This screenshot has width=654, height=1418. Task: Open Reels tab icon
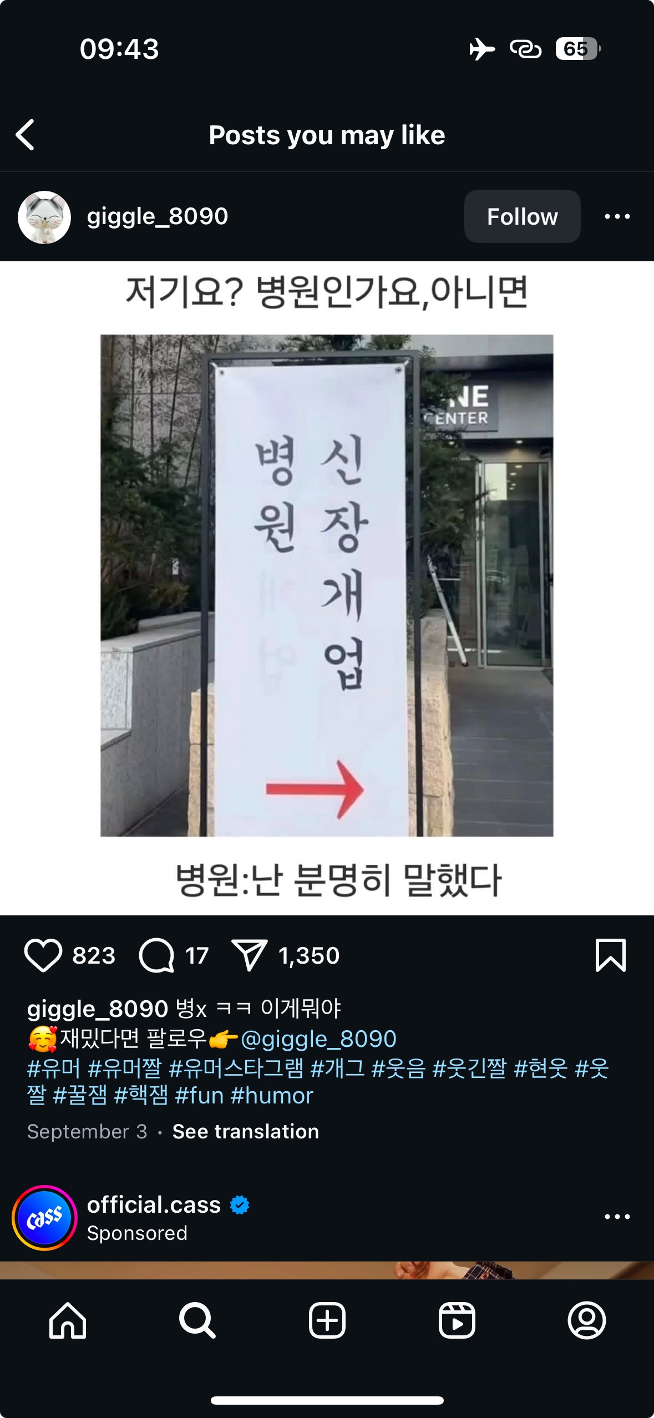[x=457, y=1320]
